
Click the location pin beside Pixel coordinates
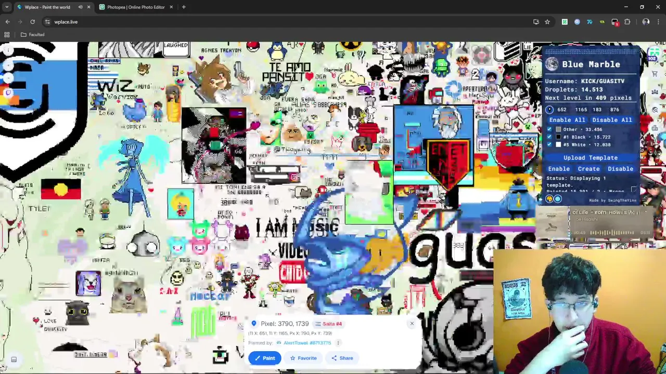click(x=254, y=324)
